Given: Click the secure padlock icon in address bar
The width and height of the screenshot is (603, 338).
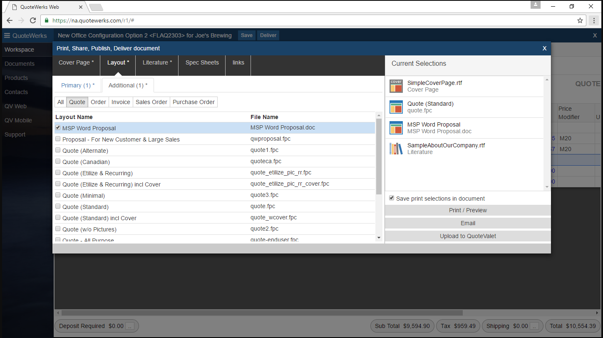Looking at the screenshot, I should [x=46, y=20].
